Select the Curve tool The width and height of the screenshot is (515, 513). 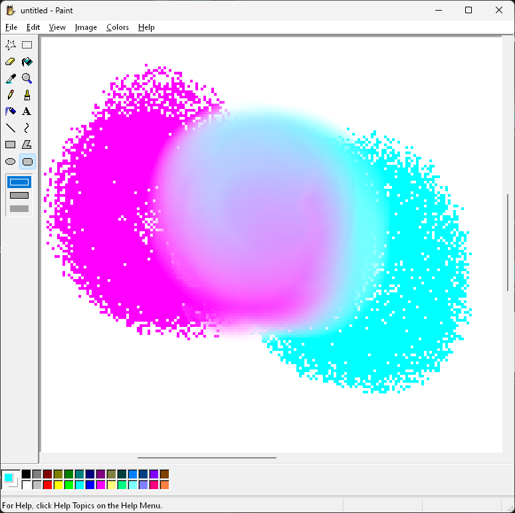click(x=27, y=128)
